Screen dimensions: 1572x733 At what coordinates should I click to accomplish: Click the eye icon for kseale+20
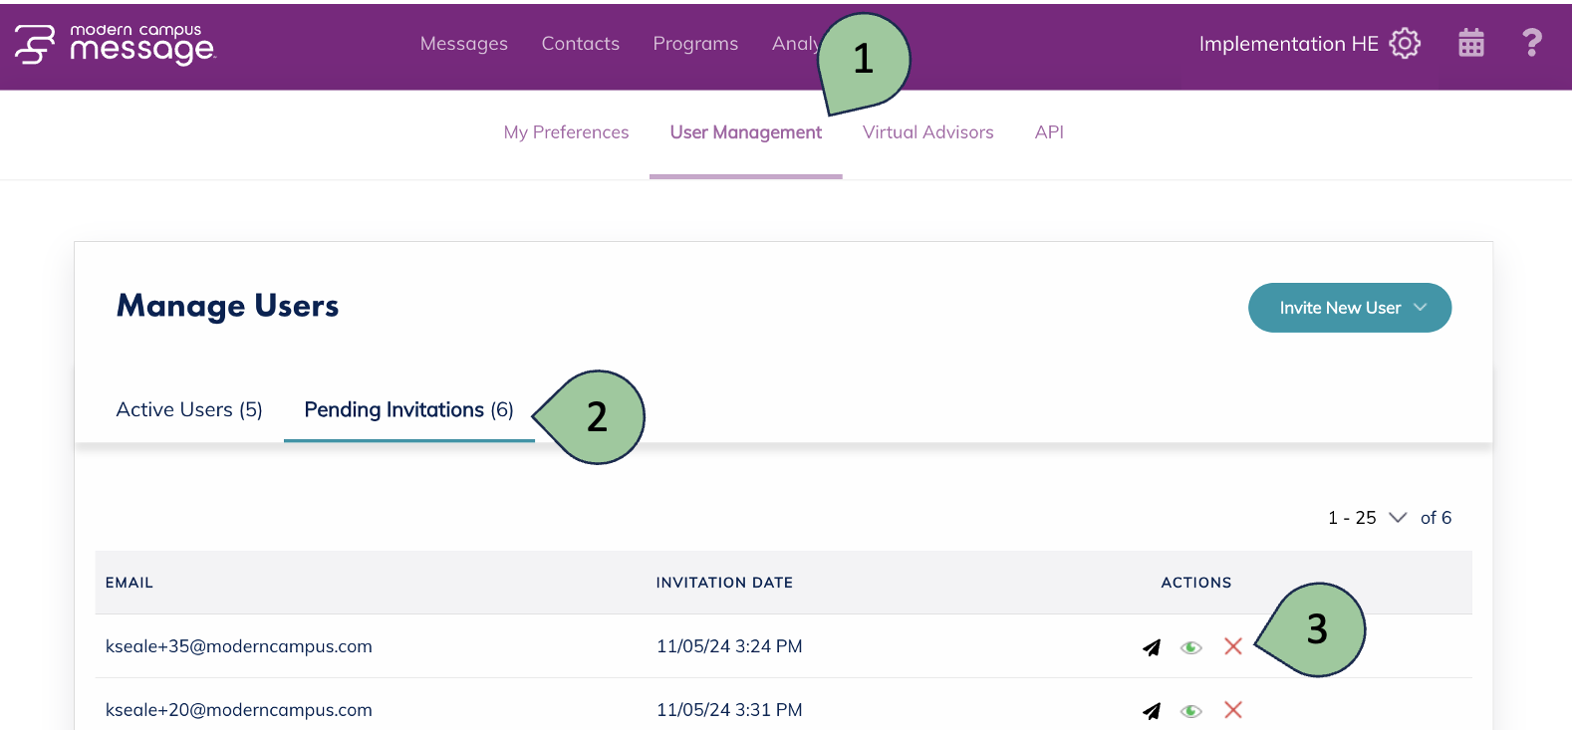click(1191, 711)
